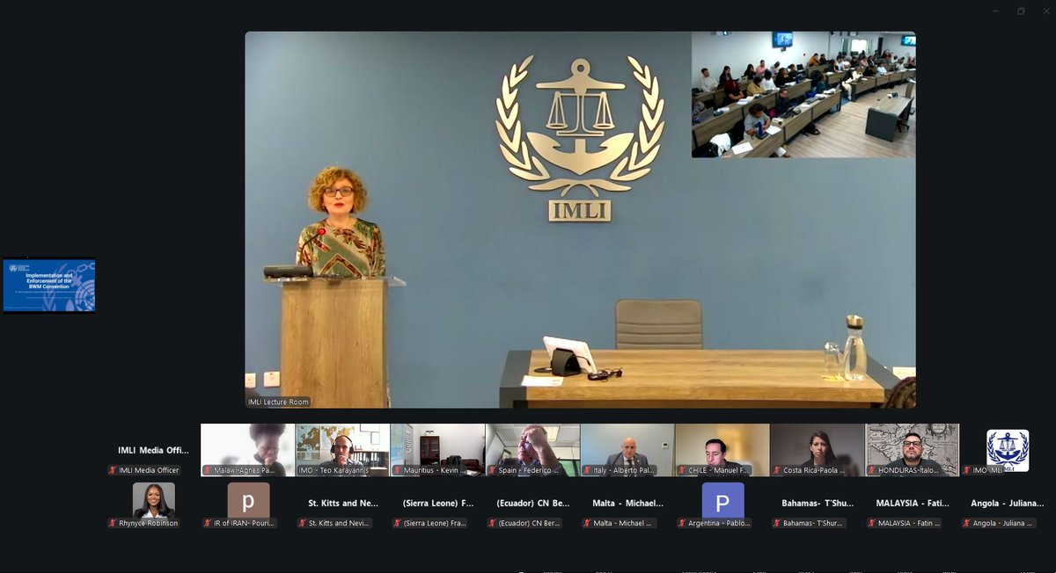Click muted mic icon beside (Sierra Leone) Fra...
The image size is (1056, 573).
[x=398, y=523]
